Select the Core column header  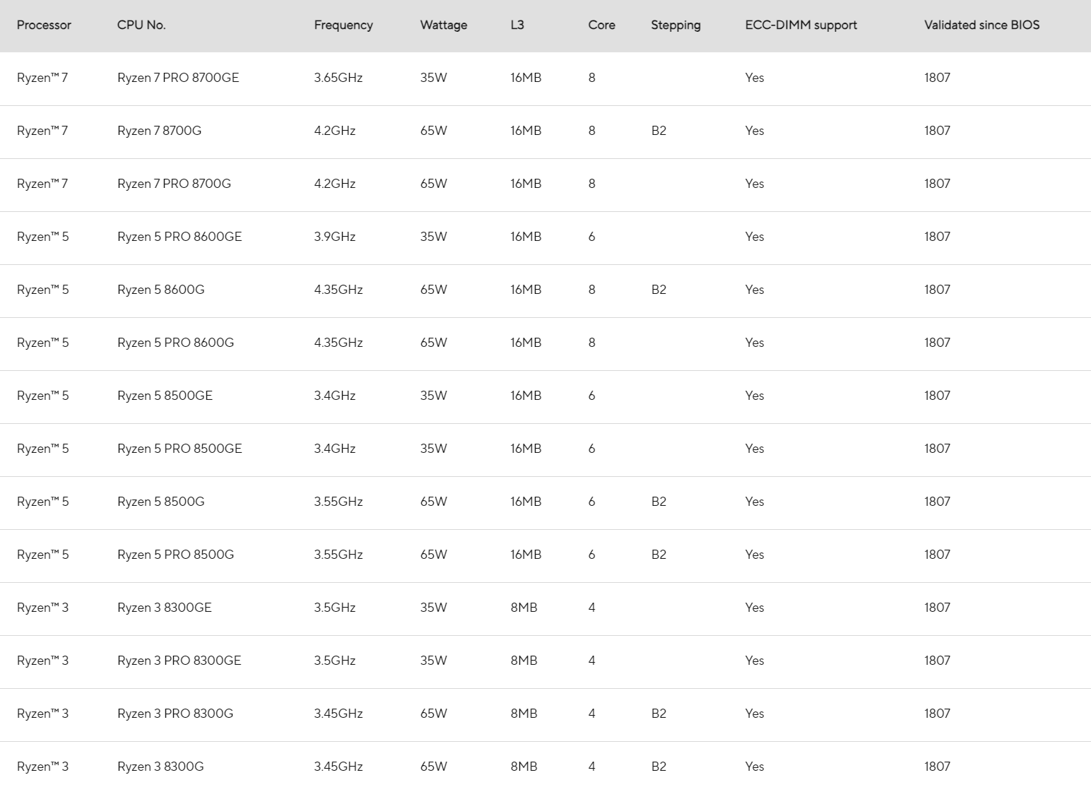coord(601,25)
